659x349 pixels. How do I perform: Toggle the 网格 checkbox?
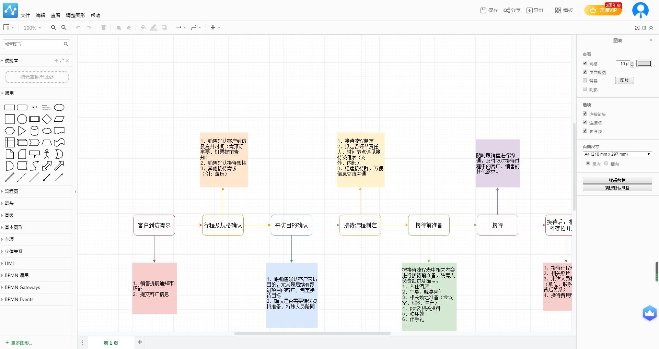click(585, 63)
